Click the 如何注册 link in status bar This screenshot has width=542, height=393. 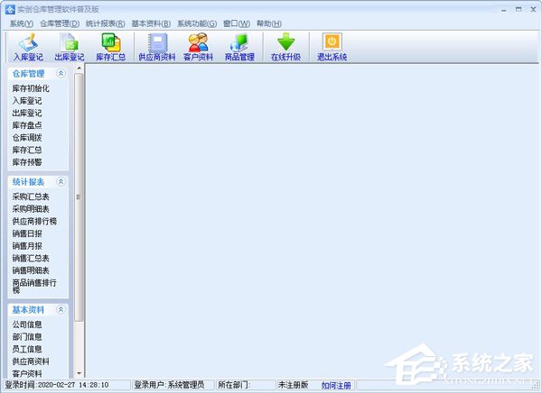[x=336, y=385]
